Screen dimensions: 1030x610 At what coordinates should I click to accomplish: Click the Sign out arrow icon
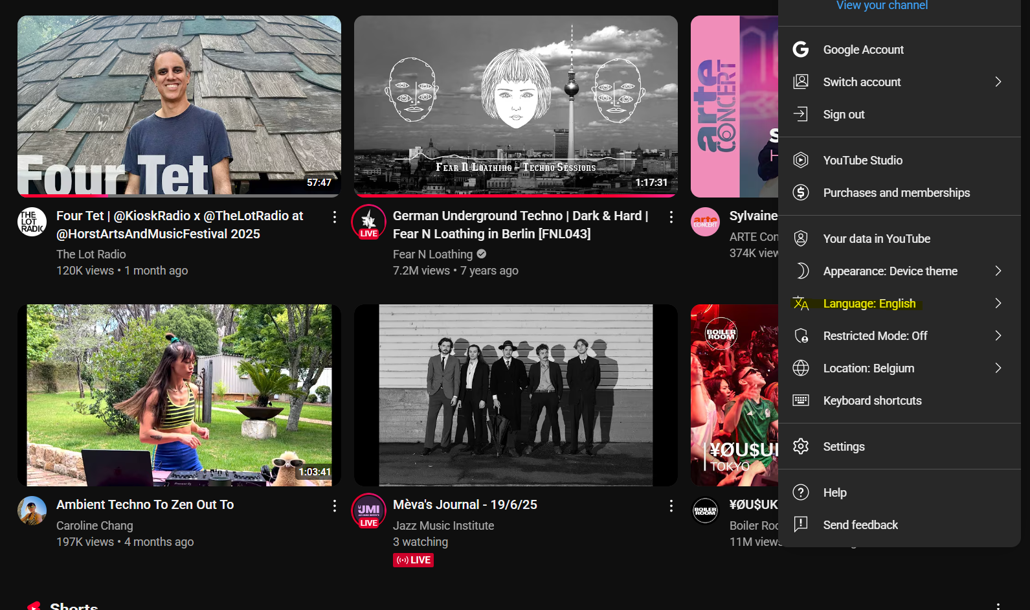click(x=801, y=114)
